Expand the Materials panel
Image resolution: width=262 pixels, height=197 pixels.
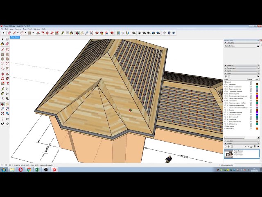[x=226, y=66]
